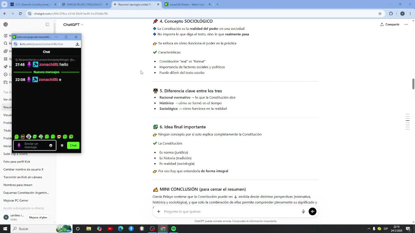Click the install app icon in Kick popout

77,44
